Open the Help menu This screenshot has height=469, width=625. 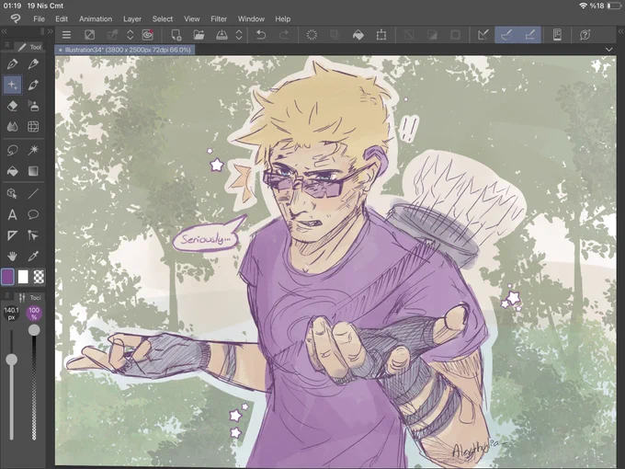pyautogui.click(x=282, y=18)
